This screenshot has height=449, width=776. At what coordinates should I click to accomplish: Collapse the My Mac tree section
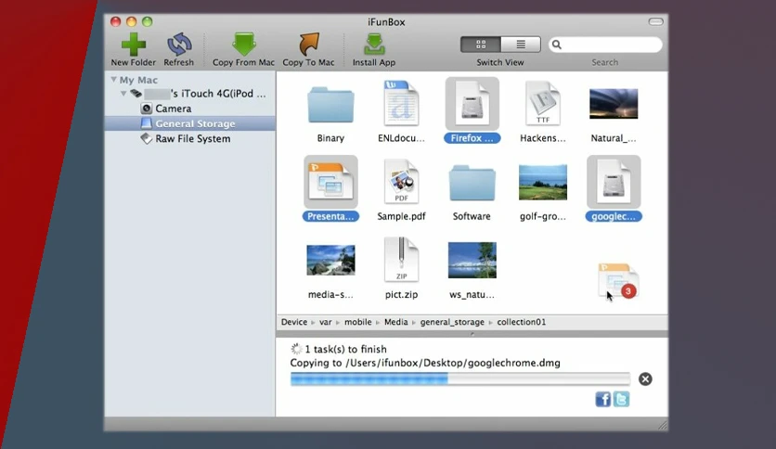114,80
